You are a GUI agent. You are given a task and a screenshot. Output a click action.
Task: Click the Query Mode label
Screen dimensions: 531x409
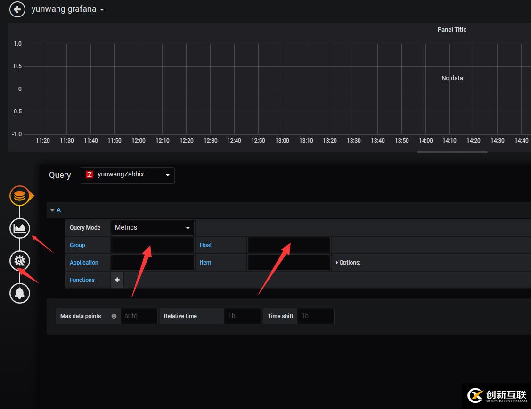click(x=85, y=228)
